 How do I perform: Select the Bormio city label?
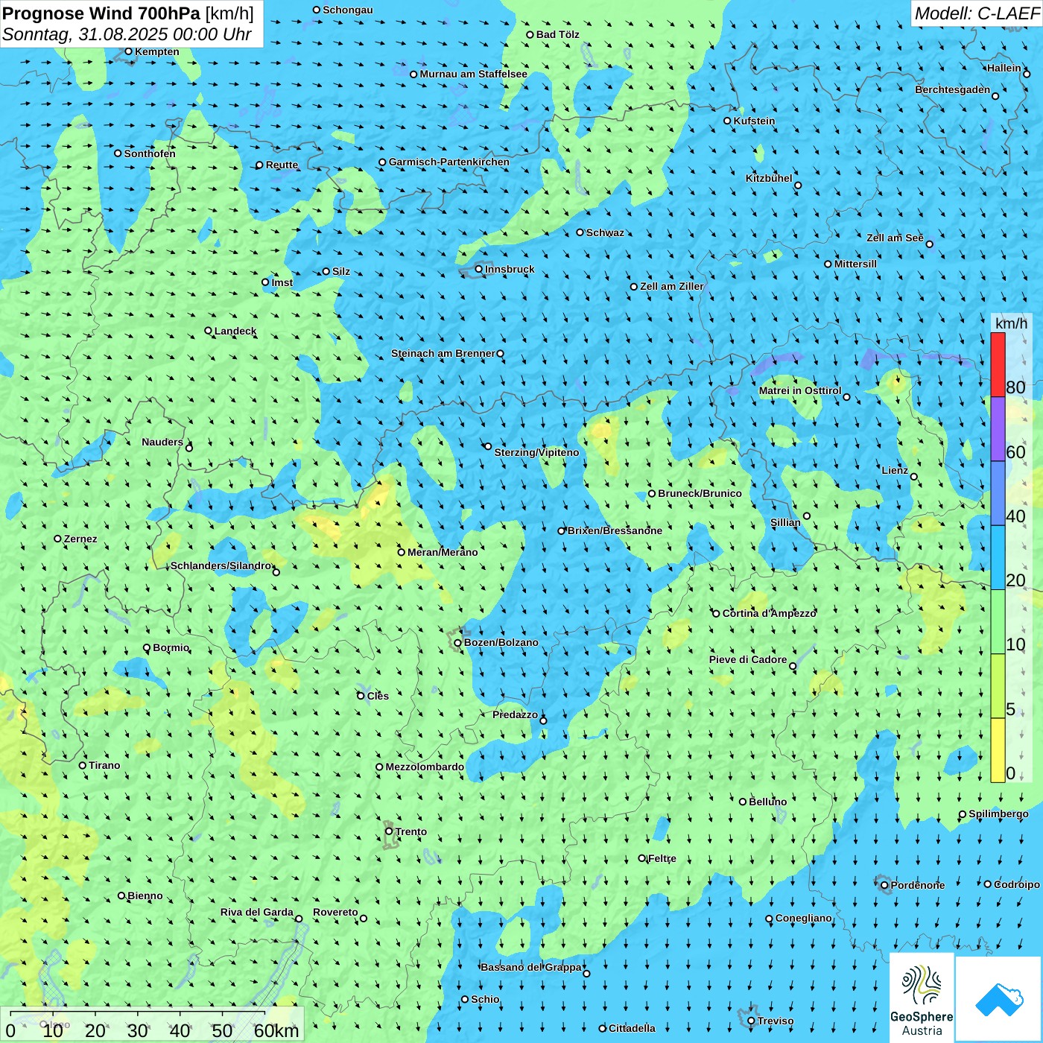[x=171, y=647]
